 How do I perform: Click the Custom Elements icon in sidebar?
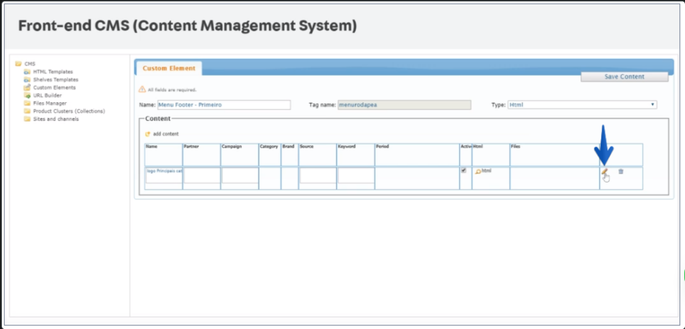tap(27, 87)
